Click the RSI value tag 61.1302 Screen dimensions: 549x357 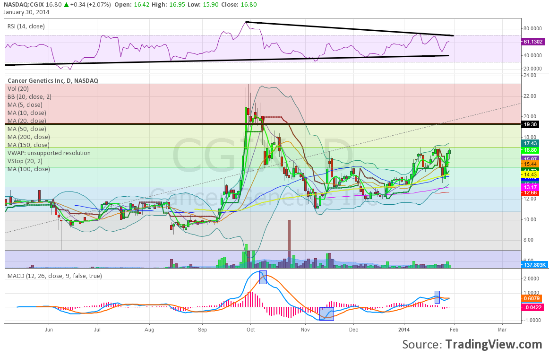(532, 42)
